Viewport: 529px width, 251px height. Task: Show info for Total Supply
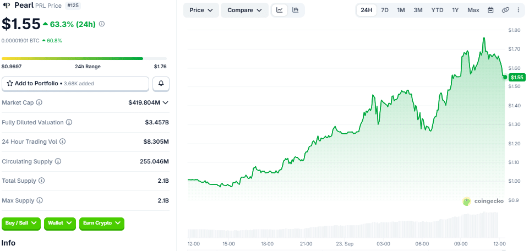41,181
